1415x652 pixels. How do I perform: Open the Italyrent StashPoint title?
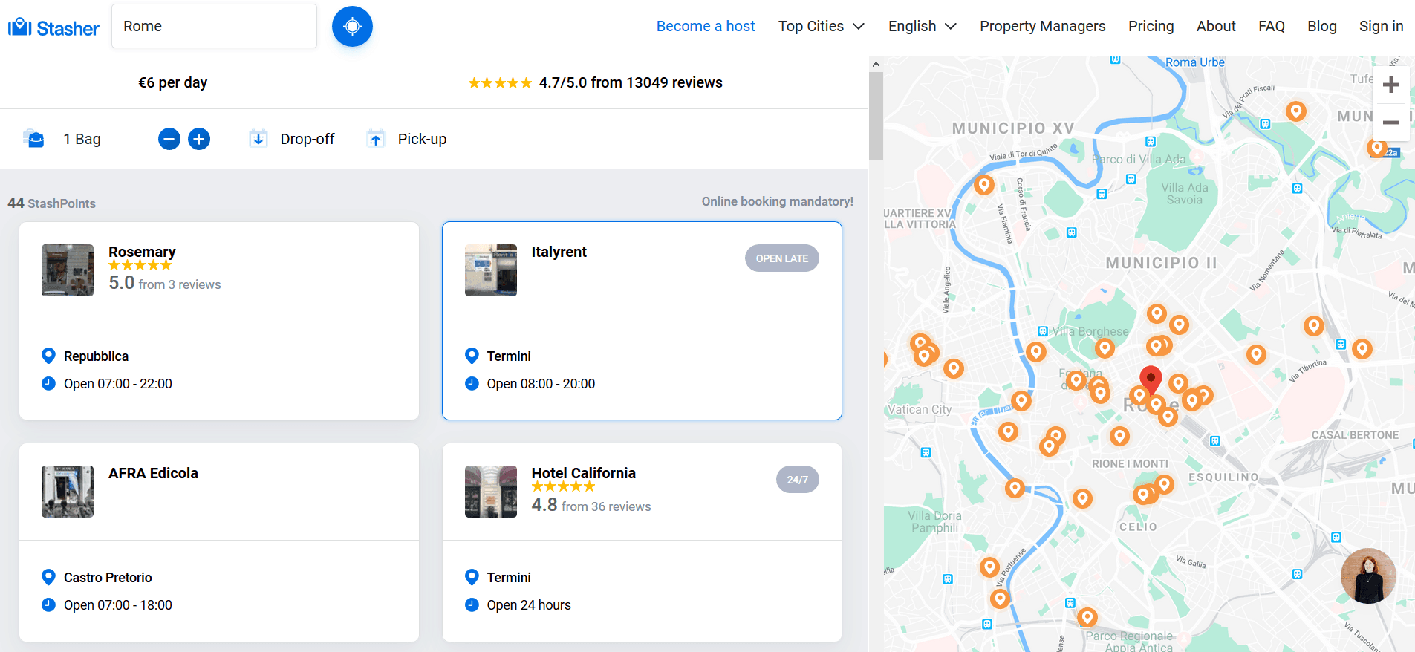[559, 252]
